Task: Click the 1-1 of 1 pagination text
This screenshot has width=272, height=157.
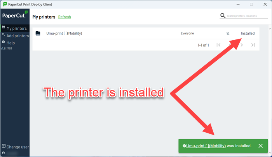Action: [203, 45]
